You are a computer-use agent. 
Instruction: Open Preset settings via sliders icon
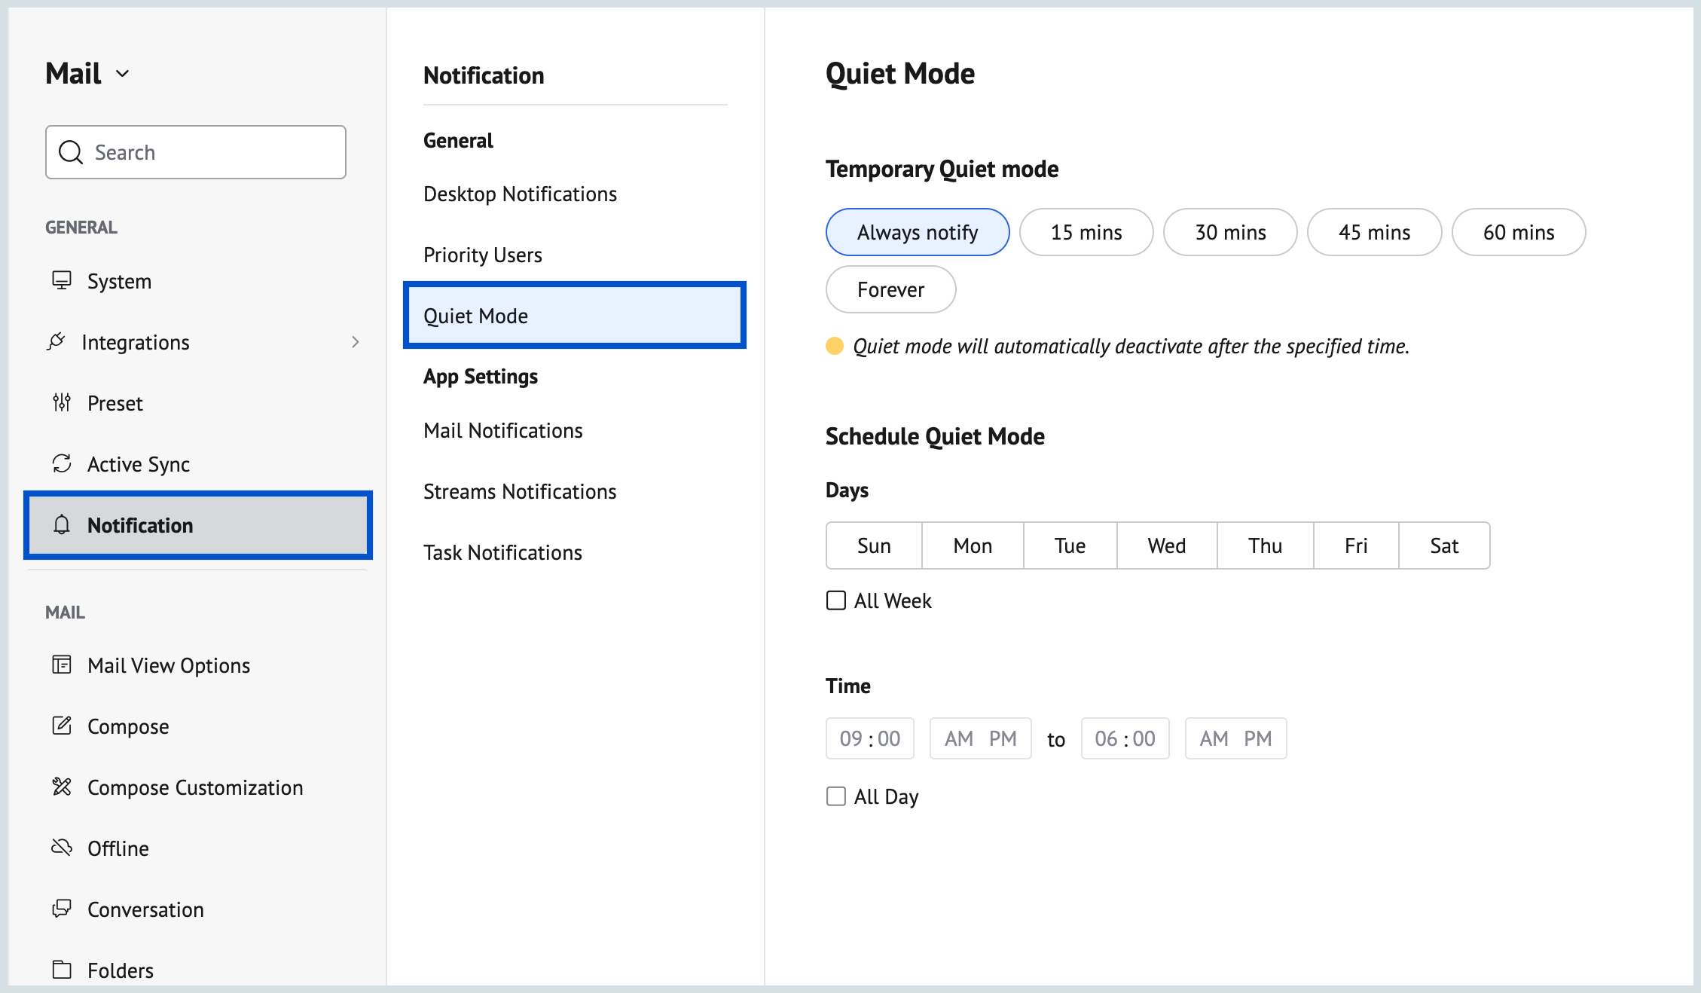(61, 402)
